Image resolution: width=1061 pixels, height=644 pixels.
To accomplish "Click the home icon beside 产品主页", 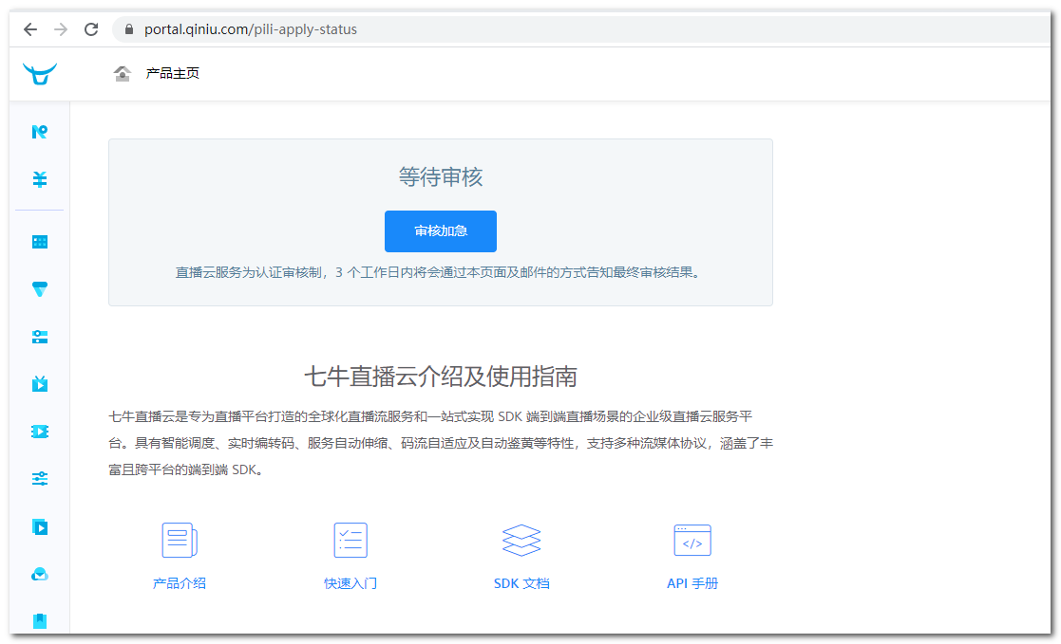I will point(122,73).
